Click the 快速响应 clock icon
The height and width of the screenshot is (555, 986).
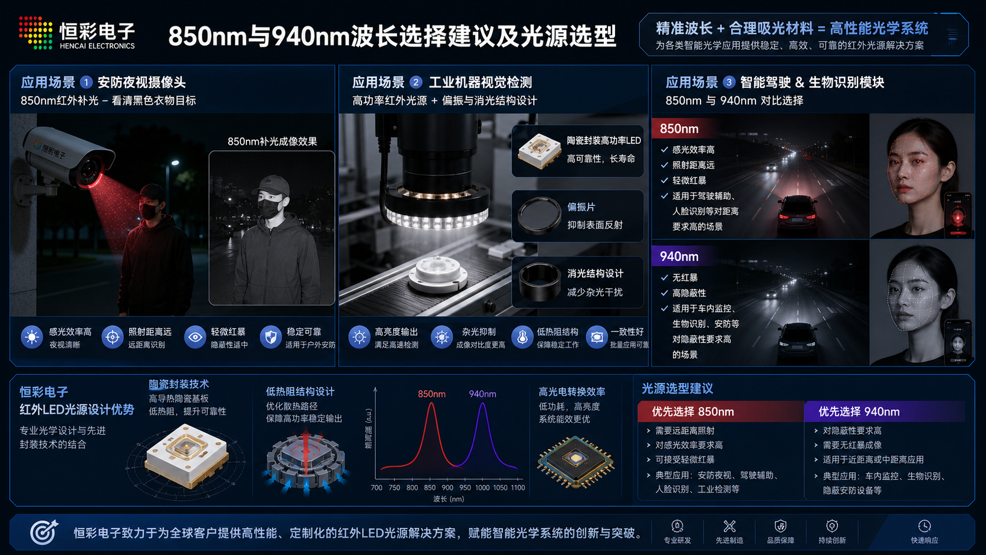(924, 526)
